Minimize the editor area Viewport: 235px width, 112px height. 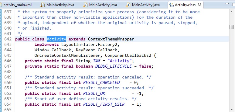point(227,4)
